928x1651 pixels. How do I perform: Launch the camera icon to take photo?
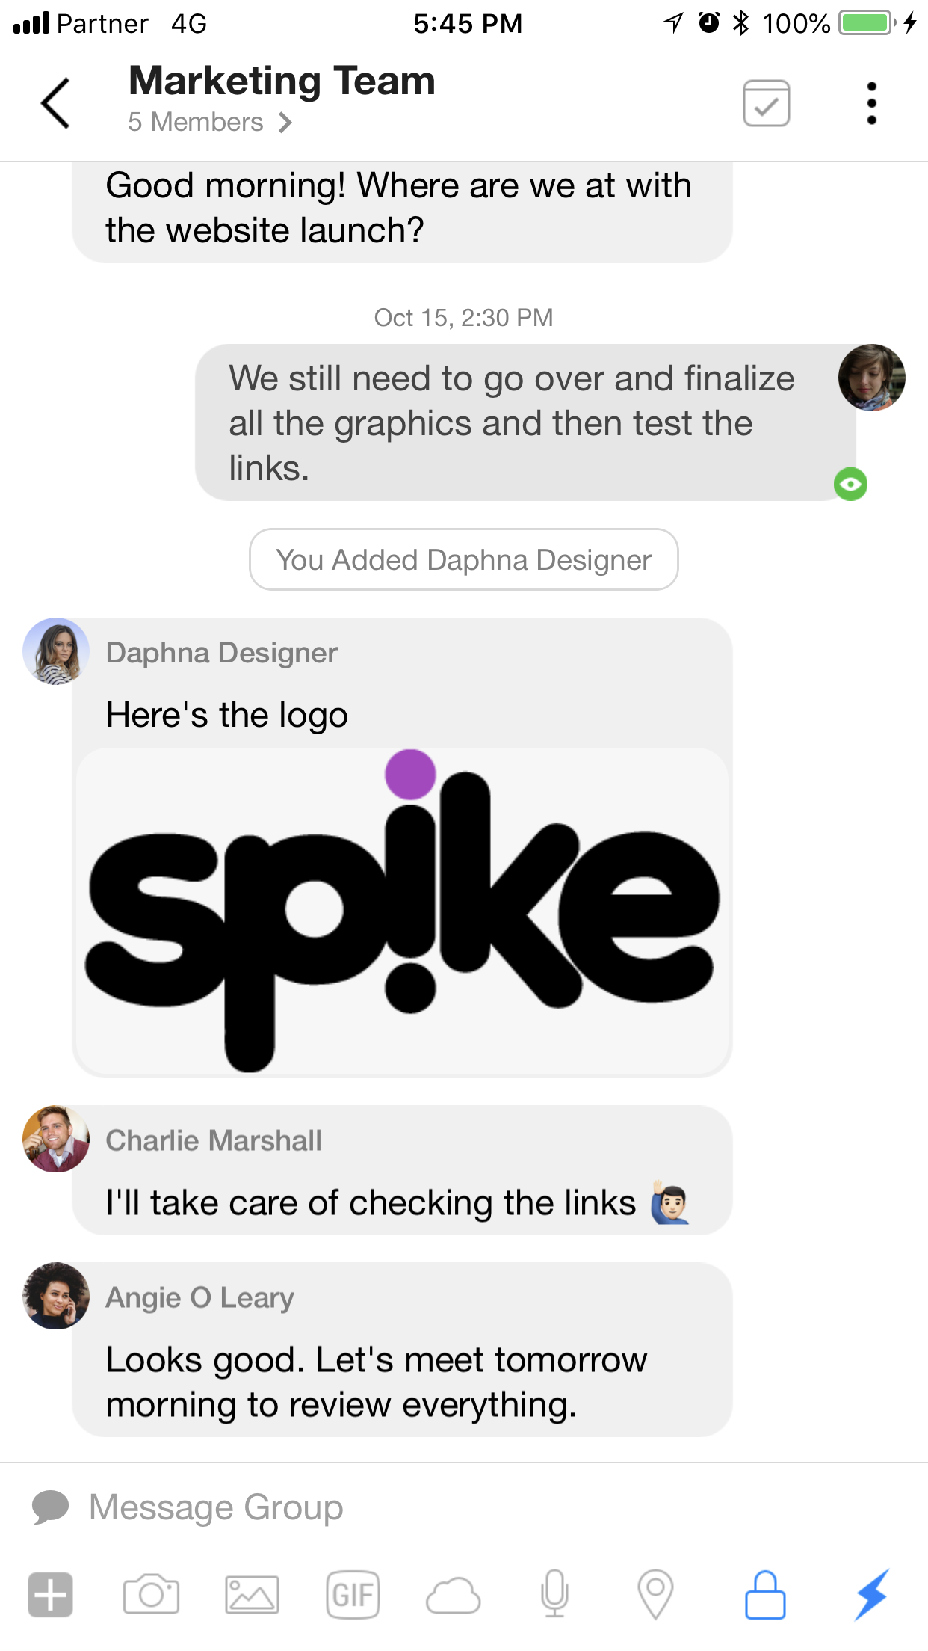pyautogui.click(x=151, y=1595)
